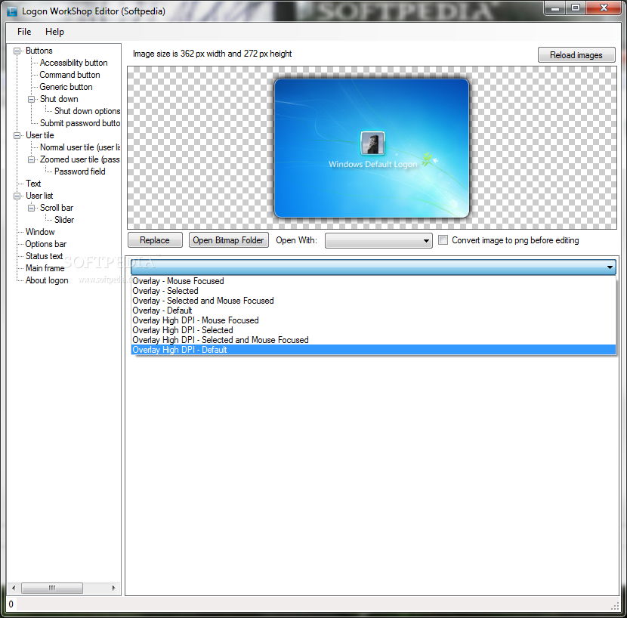Enable Convert image to png before editing
The height and width of the screenshot is (618, 627).
coord(443,240)
